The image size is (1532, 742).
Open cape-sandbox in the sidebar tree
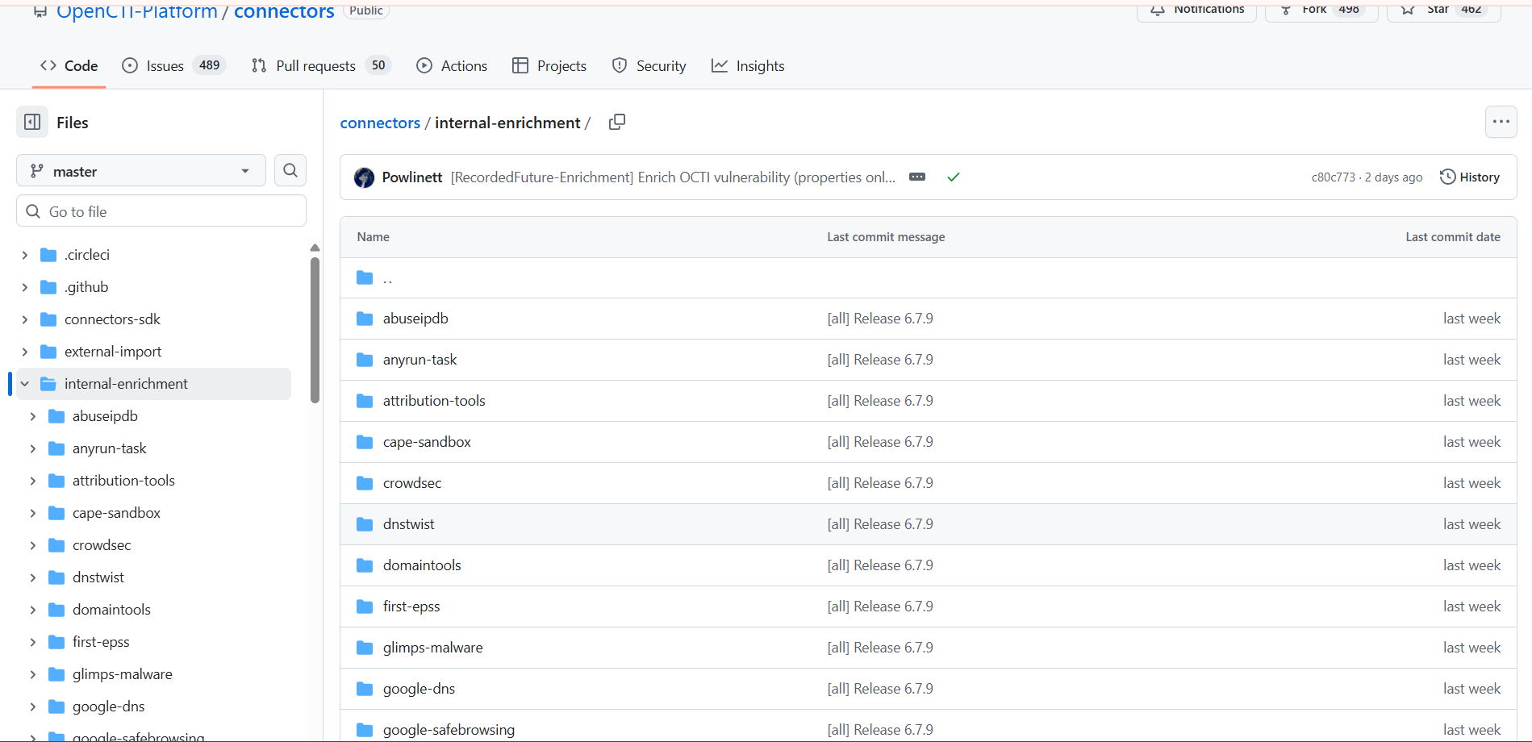pos(116,513)
